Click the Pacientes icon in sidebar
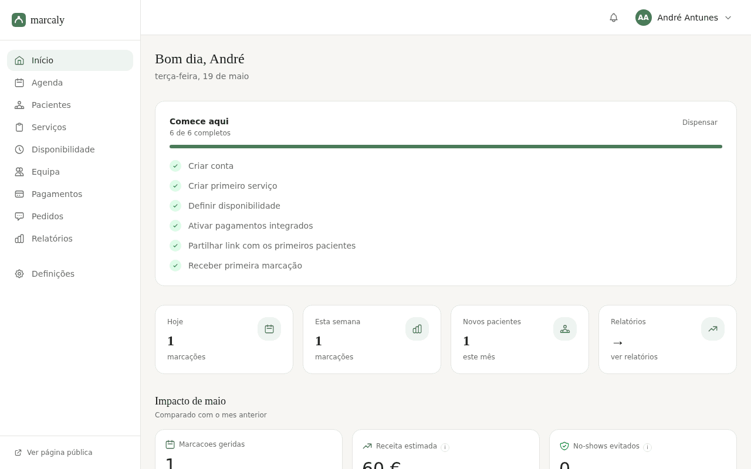The image size is (751, 469). (19, 105)
